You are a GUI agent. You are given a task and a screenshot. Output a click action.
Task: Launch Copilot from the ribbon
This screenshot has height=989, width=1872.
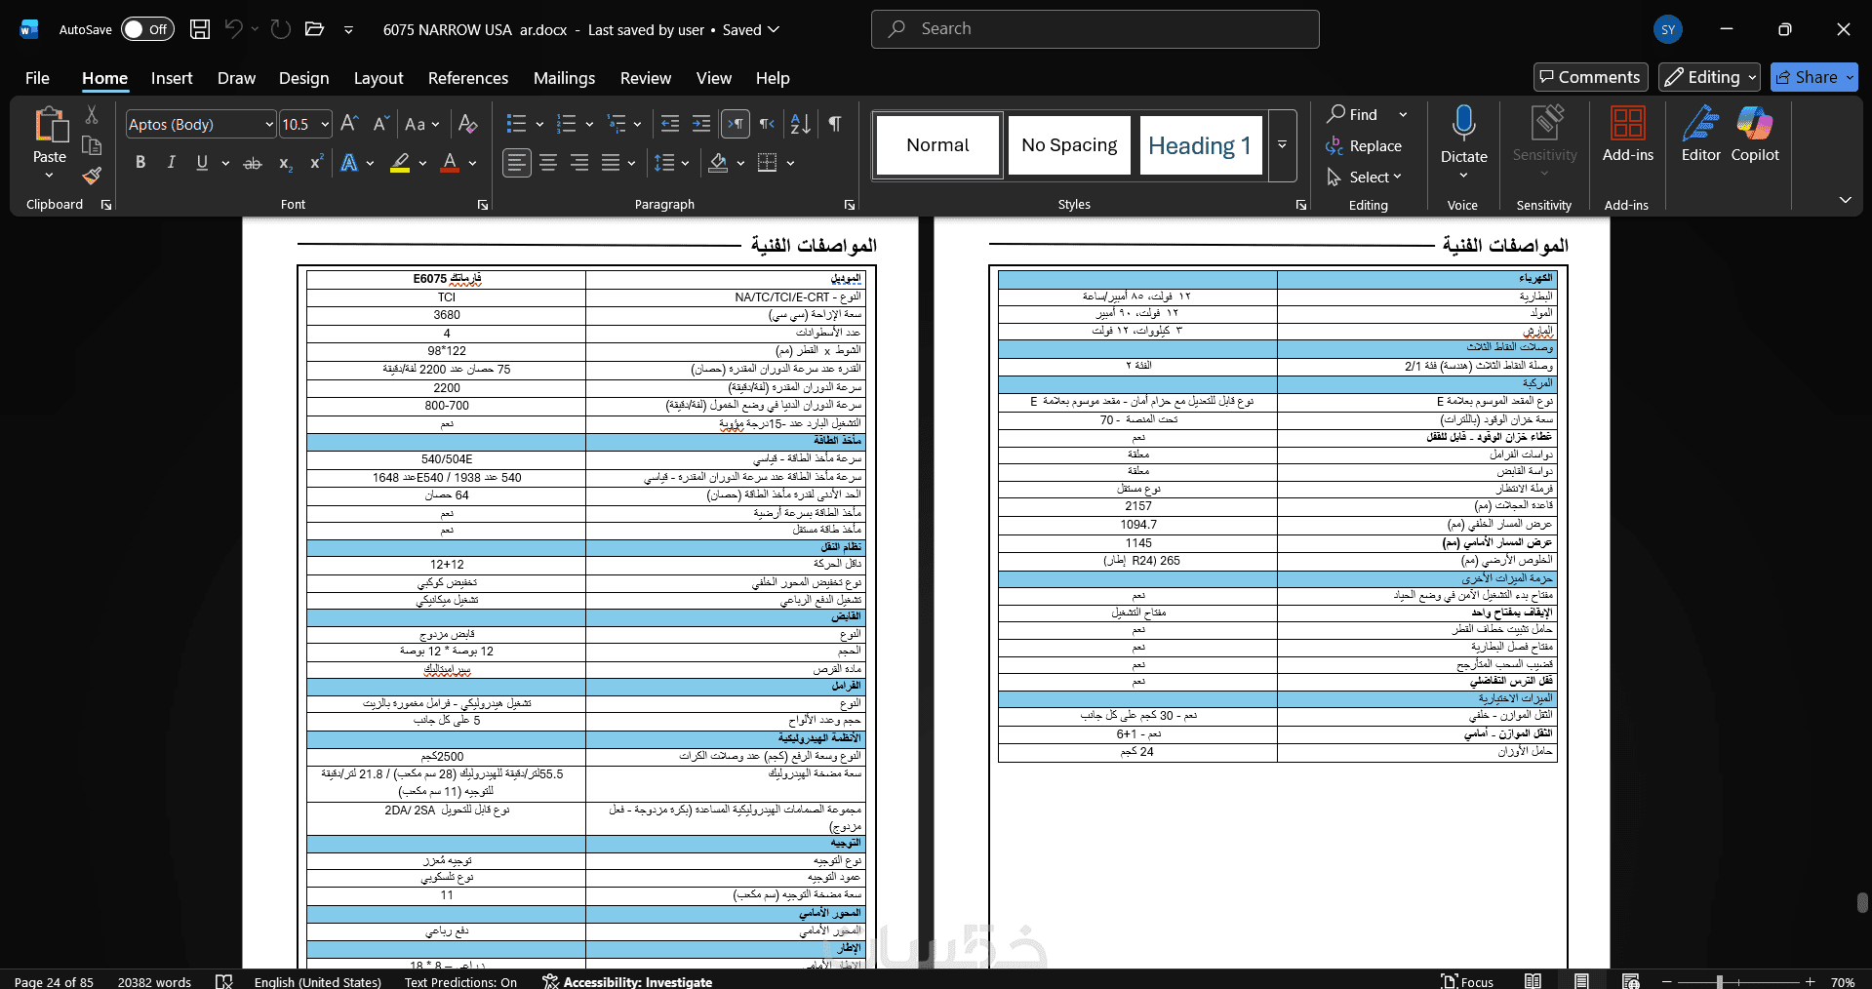tap(1755, 134)
